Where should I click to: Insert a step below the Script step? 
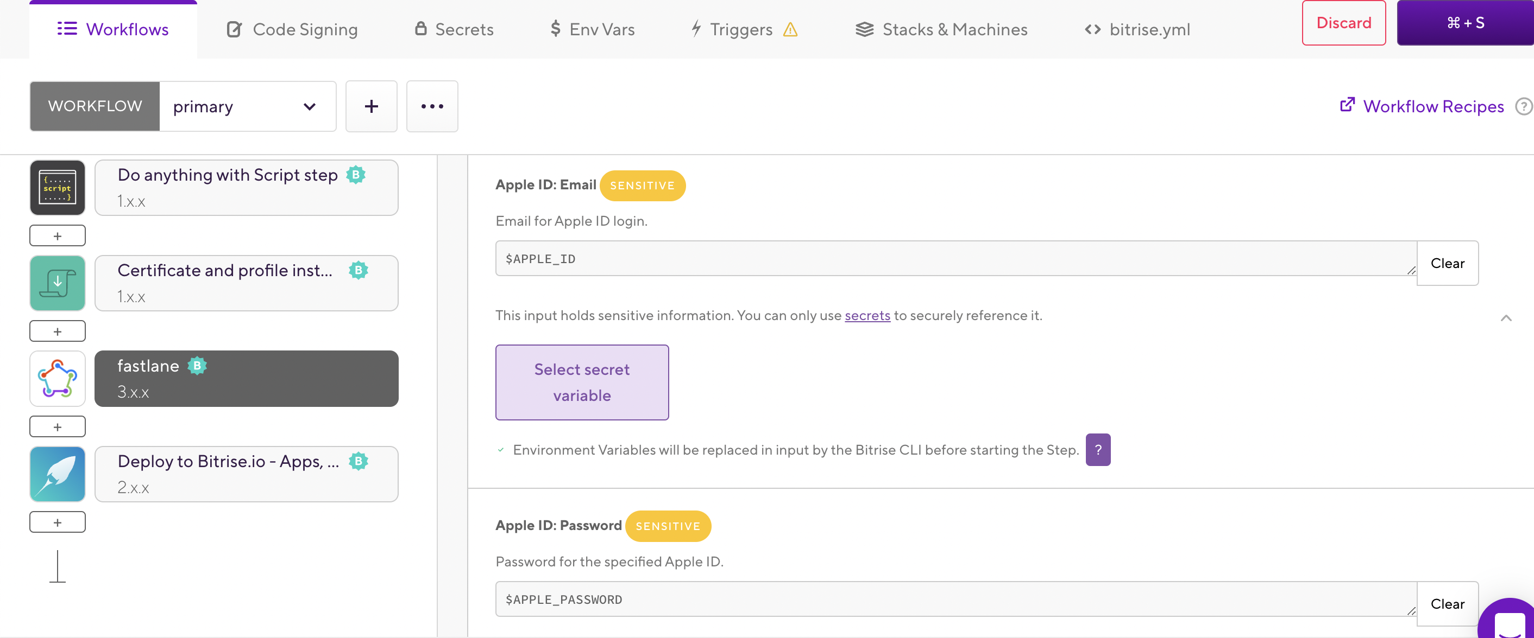pyautogui.click(x=57, y=236)
